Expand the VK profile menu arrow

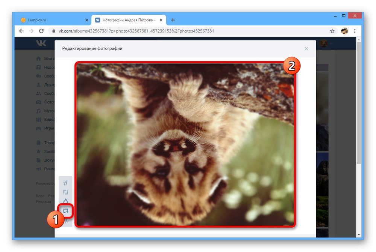point(331,43)
